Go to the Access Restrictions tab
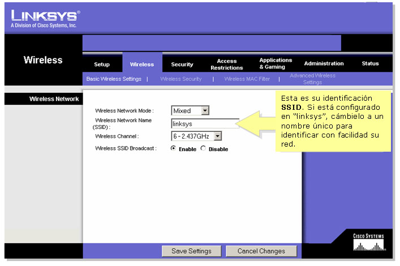This screenshot has height=266, width=400. tap(226, 65)
